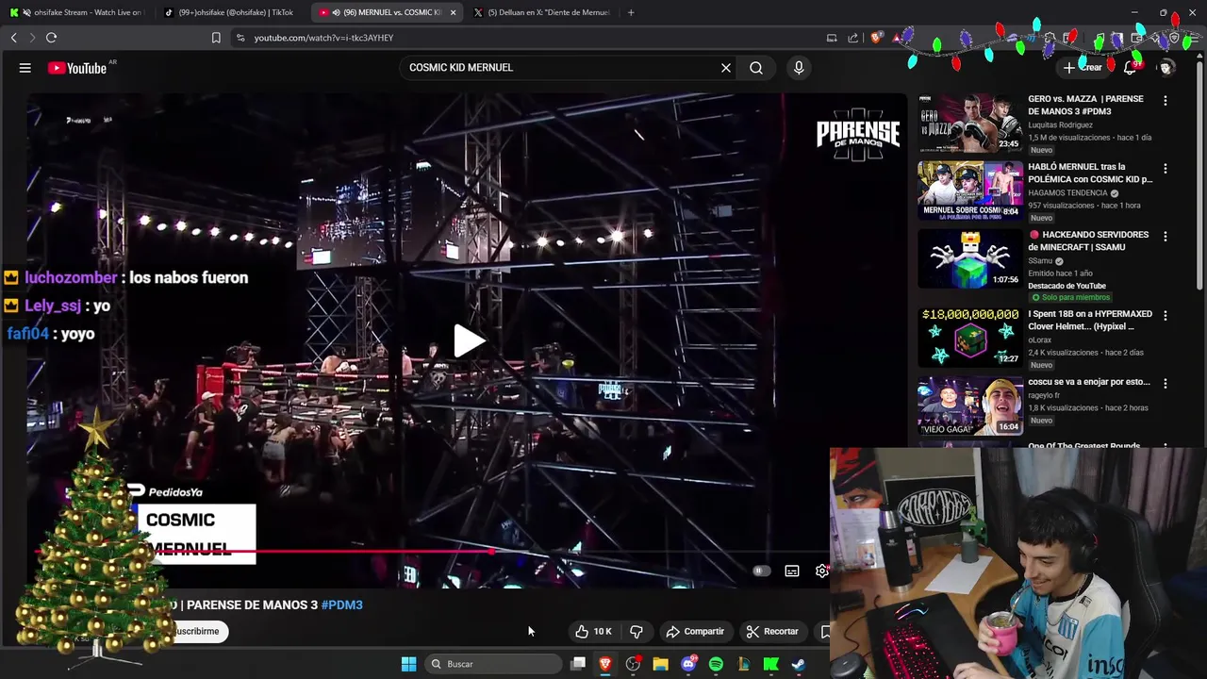This screenshot has width=1207, height=679.
Task: Open OBS Studio from taskbar
Action: click(x=633, y=664)
